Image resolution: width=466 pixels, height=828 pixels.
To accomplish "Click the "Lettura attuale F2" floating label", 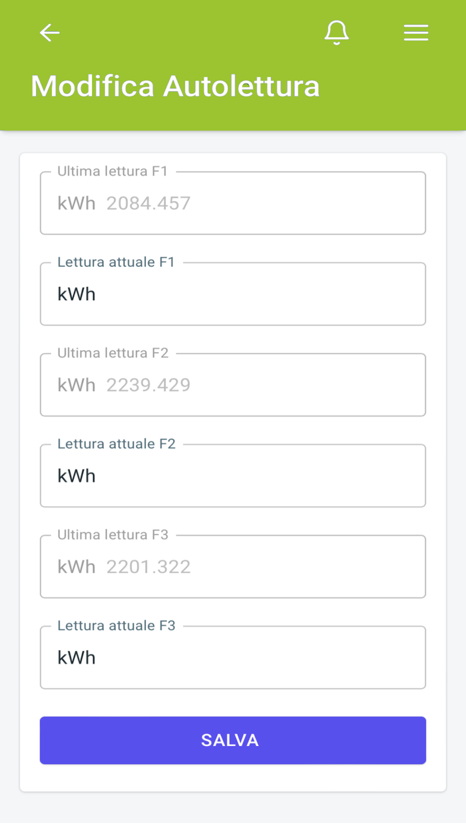I will tap(116, 444).
